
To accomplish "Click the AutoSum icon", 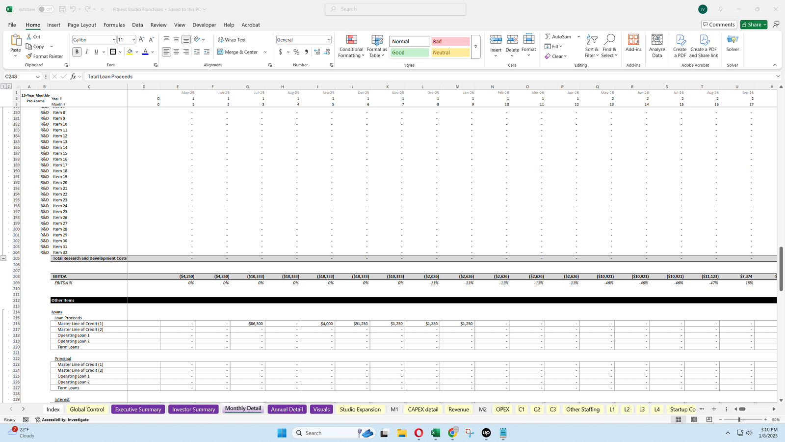I will (558, 36).
